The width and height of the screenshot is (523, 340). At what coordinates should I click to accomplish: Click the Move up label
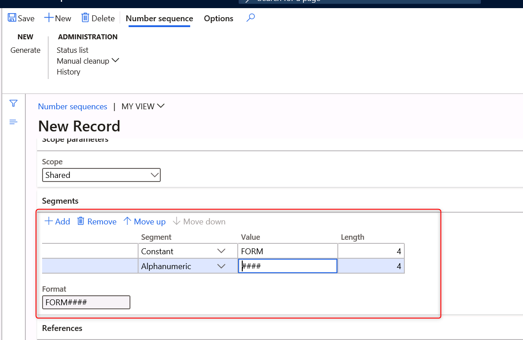point(150,222)
